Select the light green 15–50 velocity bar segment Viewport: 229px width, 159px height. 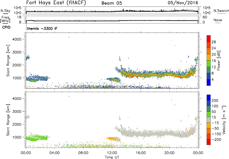point(209,114)
